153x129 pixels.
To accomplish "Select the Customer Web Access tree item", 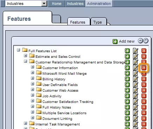I will (x=60, y=91).
